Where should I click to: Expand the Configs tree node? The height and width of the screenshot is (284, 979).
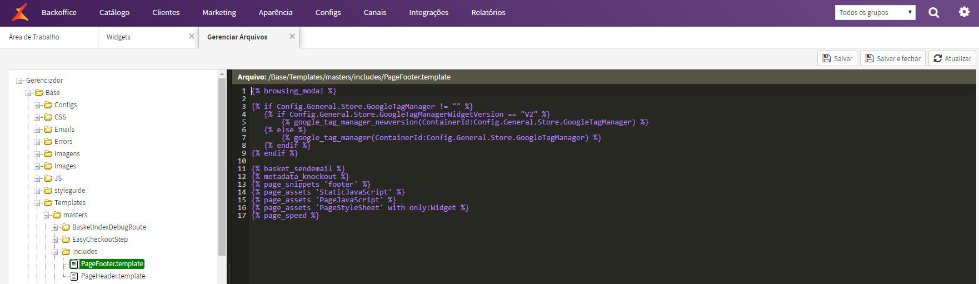pyautogui.click(x=37, y=105)
